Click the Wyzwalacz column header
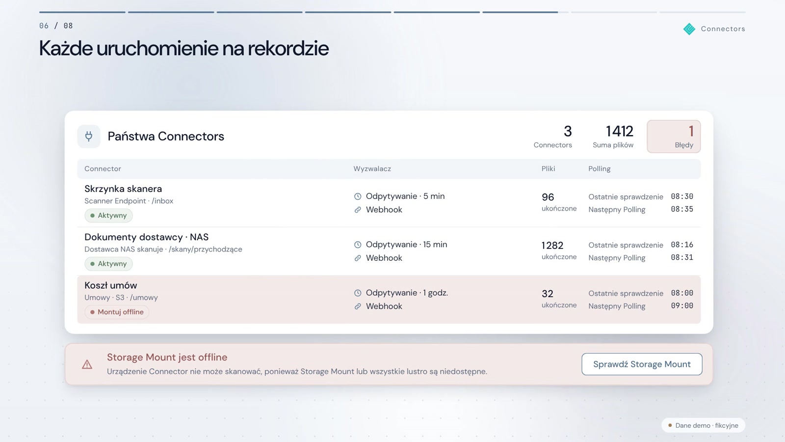Image resolution: width=785 pixels, height=442 pixels. click(x=372, y=168)
